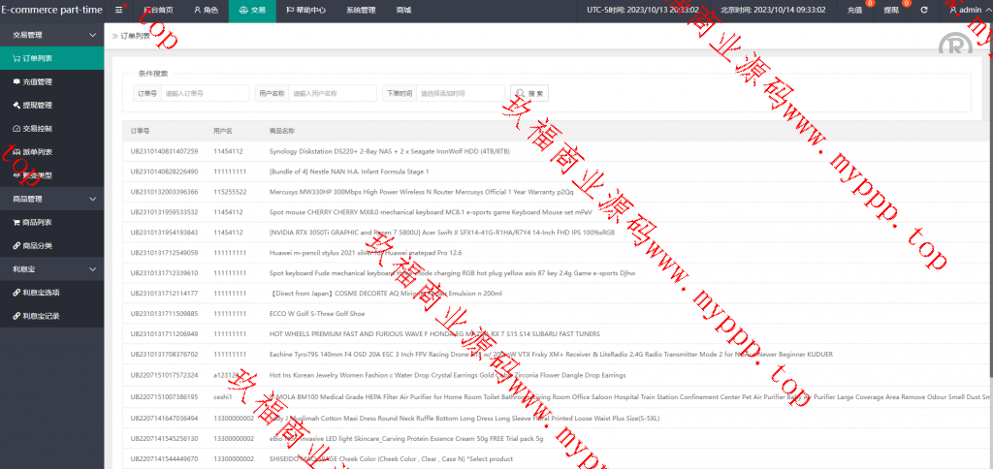The height and width of the screenshot is (469, 993).
Task: Open 交易控制 in the sidebar
Action: [x=38, y=128]
